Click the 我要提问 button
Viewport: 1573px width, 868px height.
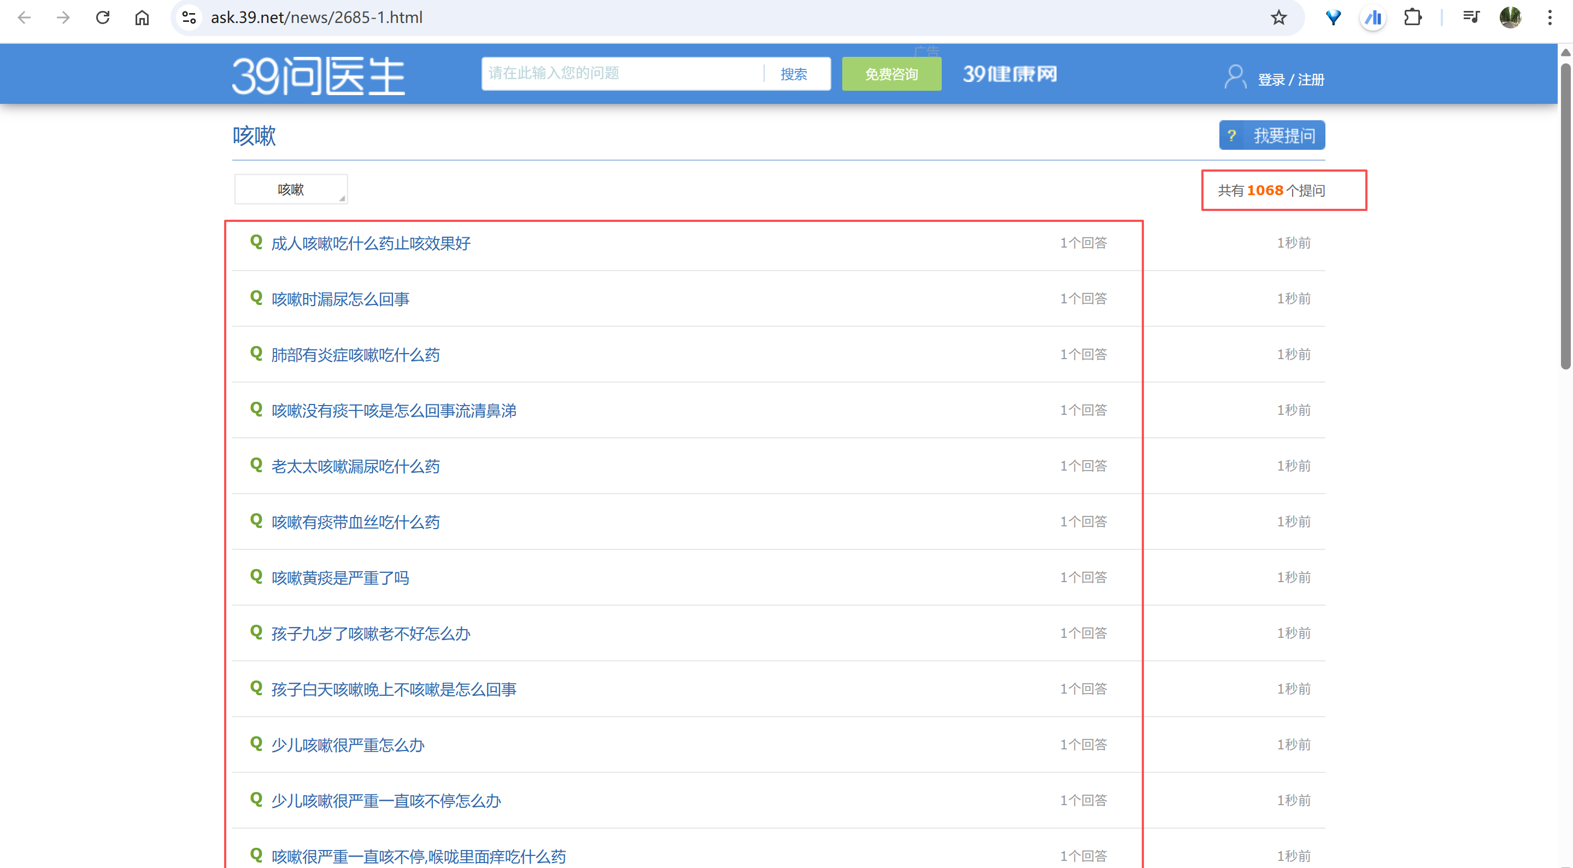point(1271,135)
